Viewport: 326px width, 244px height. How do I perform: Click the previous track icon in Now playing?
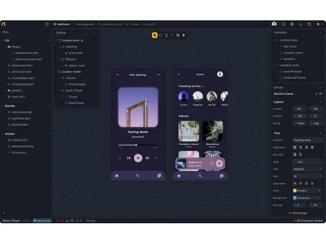[x=128, y=158]
